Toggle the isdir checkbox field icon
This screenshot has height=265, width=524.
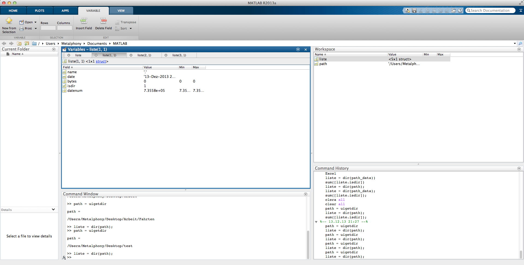[64, 86]
